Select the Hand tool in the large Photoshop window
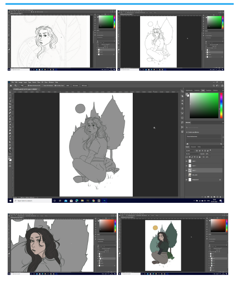237x283 pixels. (x=10, y=148)
